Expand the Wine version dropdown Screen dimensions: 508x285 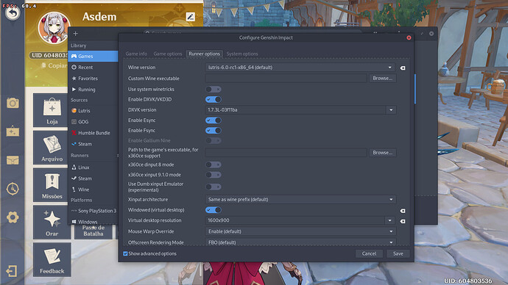(x=300, y=68)
